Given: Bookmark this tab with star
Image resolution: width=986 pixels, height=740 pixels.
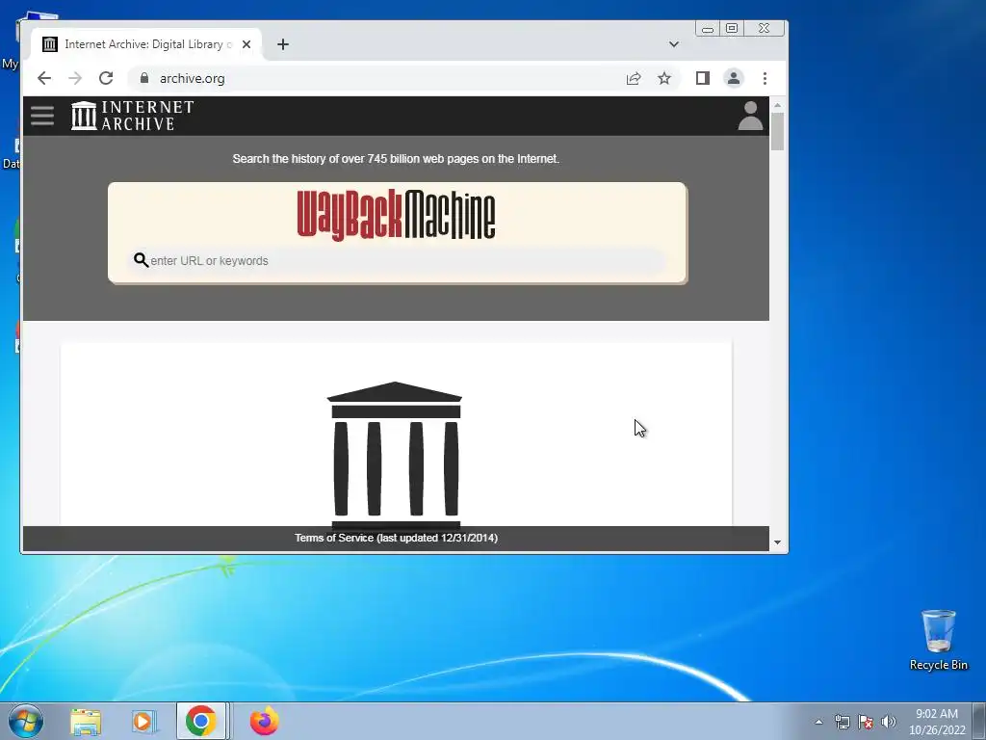Looking at the screenshot, I should [664, 78].
